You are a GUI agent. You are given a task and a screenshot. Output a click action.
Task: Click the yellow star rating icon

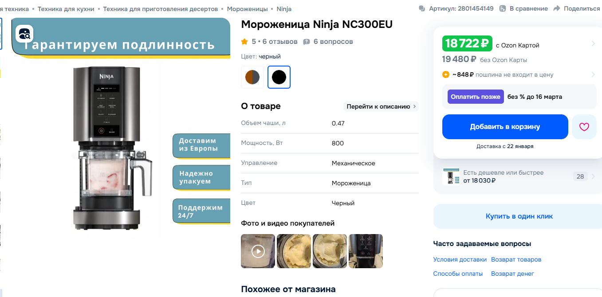(x=244, y=42)
